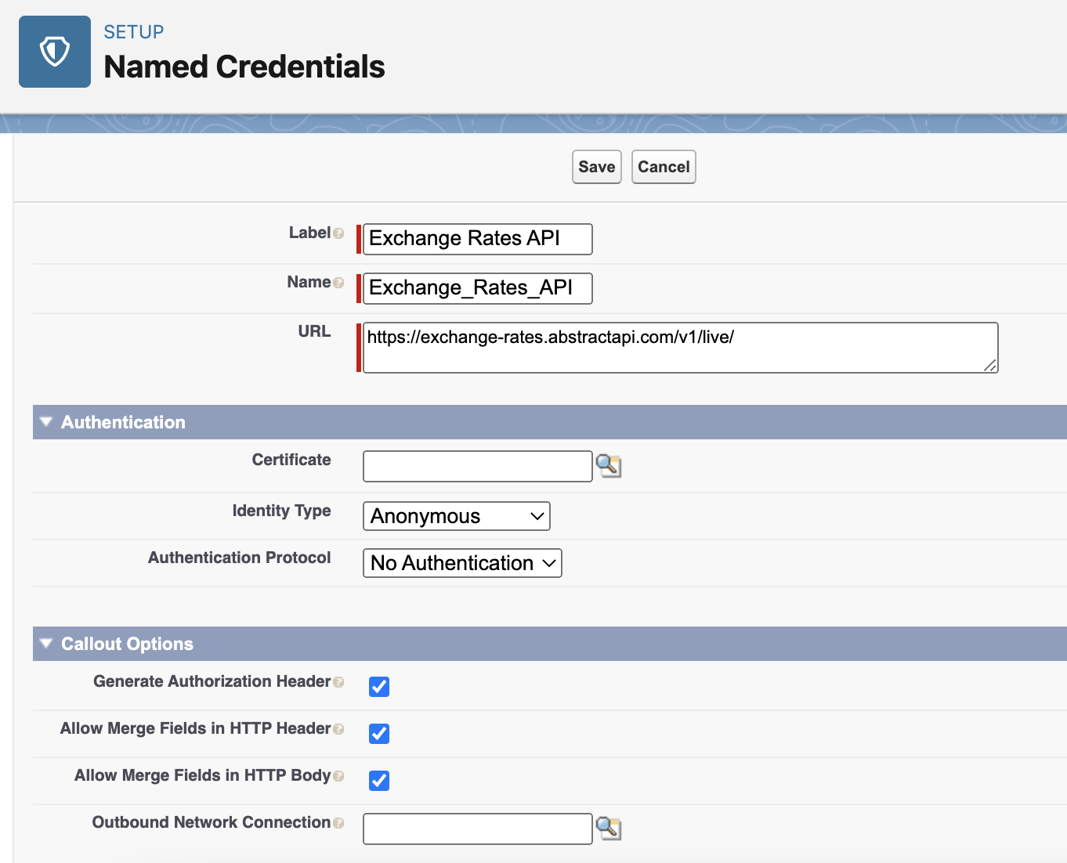This screenshot has height=863, width=1067.
Task: Click inside the URL text field
Action: (x=678, y=347)
